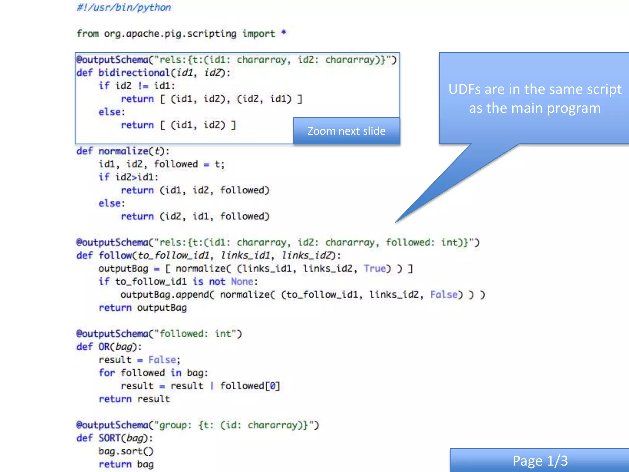Click the 'result = False;' line
The width and height of the screenshot is (629, 472).
pyautogui.click(x=139, y=360)
